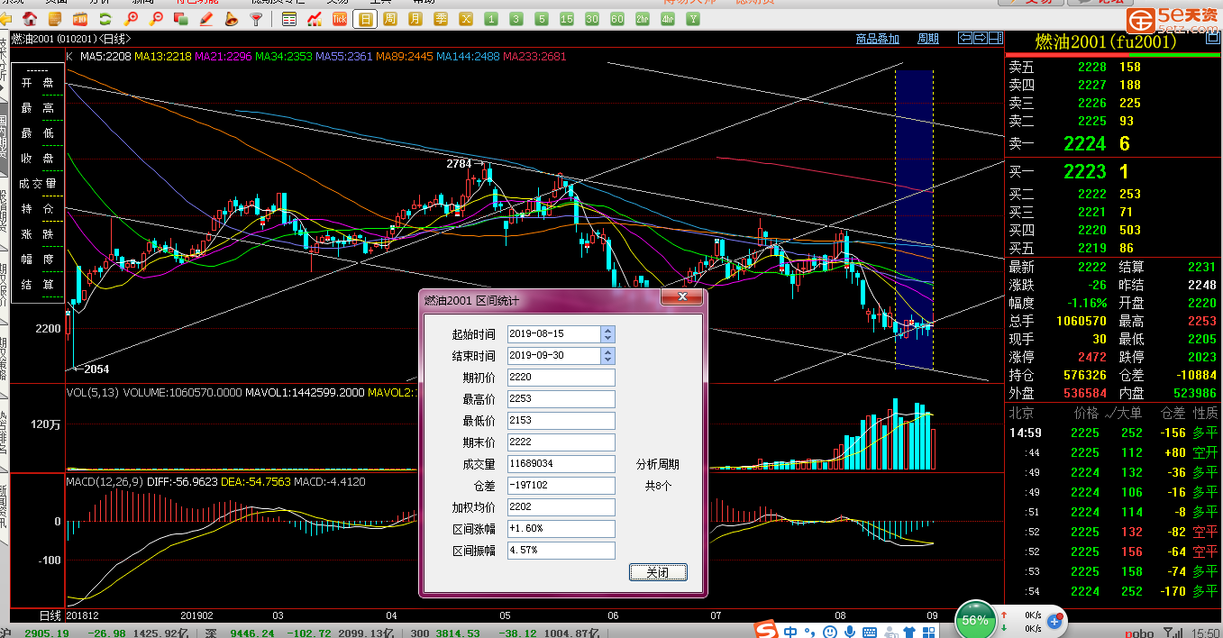Click the blue plus accelerator icon

(x=1054, y=621)
